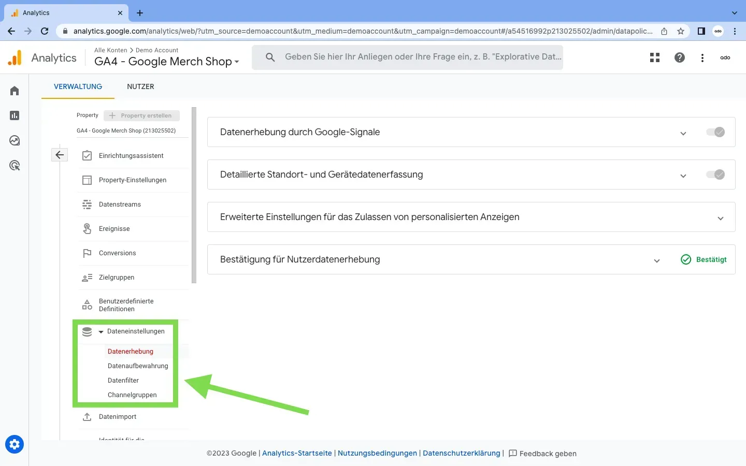Screen dimensions: 746x466
Task: Toggle Detaillierte Standort- und Gerätedatenerfassung switch
Action: 715,174
